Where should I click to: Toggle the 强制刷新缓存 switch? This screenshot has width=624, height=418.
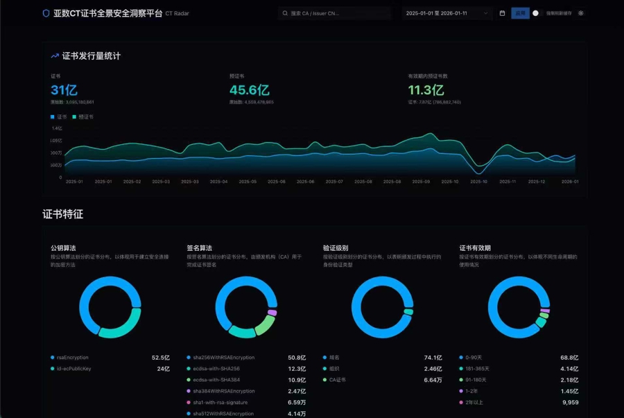click(537, 13)
